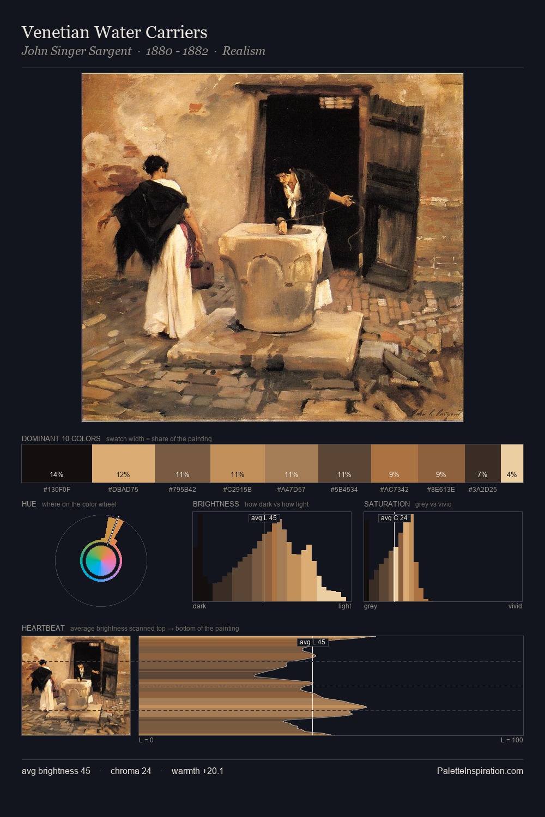Click hex code #8E613E
545x817 pixels.
point(441,490)
